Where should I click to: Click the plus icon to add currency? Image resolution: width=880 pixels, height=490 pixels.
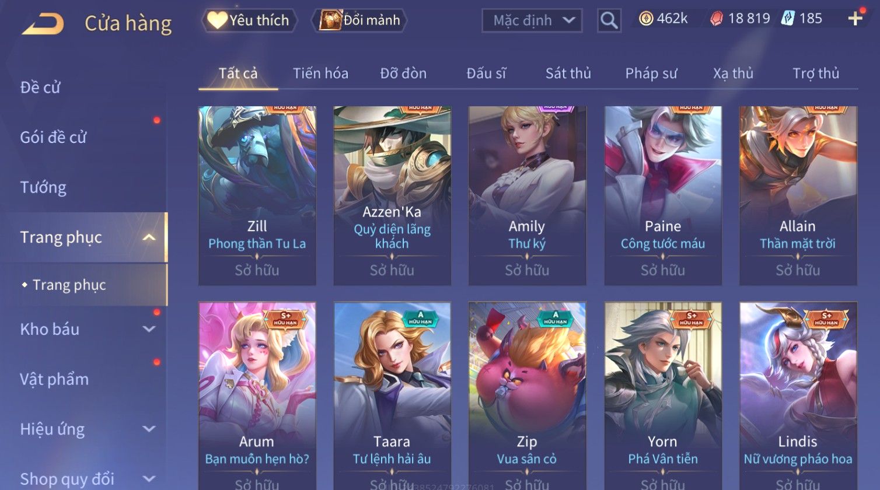[855, 19]
